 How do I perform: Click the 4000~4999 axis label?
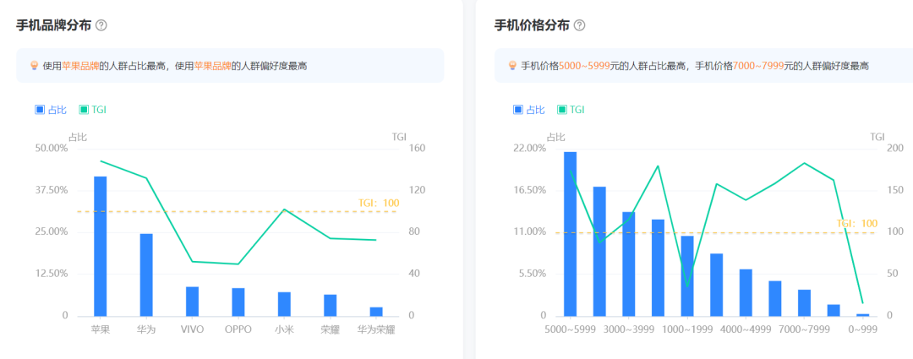(746, 329)
